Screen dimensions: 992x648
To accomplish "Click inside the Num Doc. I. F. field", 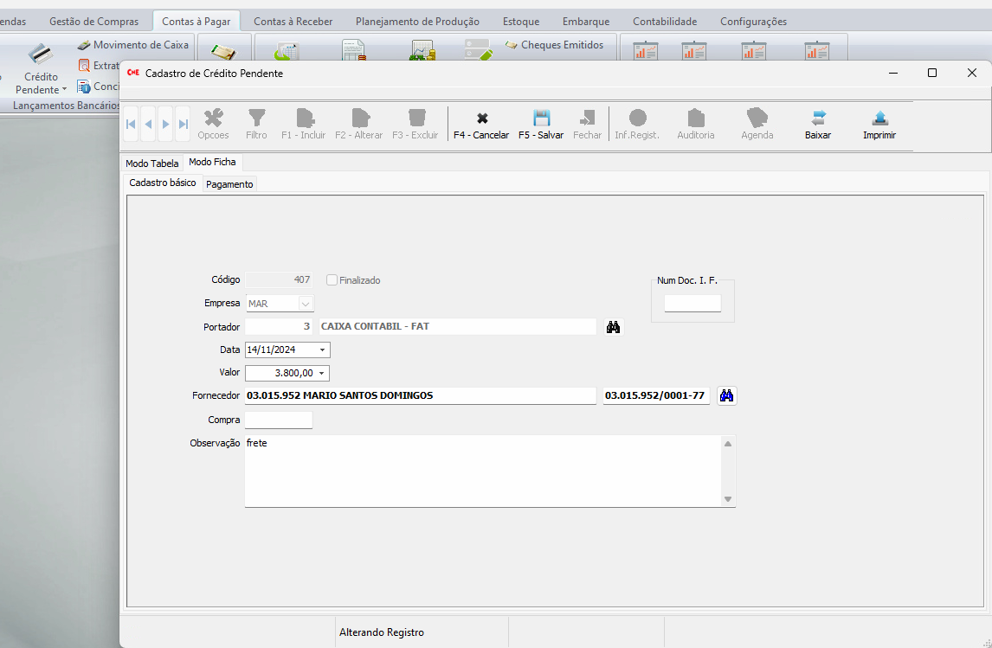I will [x=692, y=304].
